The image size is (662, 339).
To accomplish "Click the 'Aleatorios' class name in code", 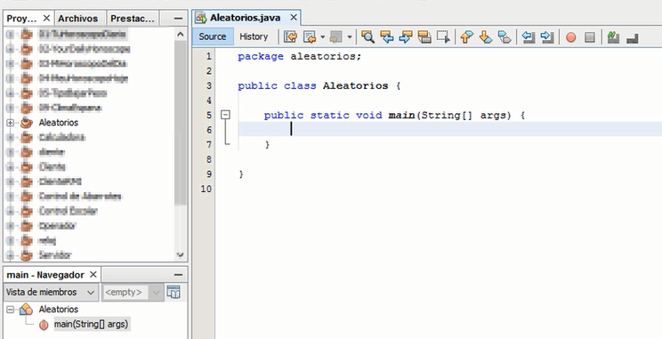I will (355, 86).
